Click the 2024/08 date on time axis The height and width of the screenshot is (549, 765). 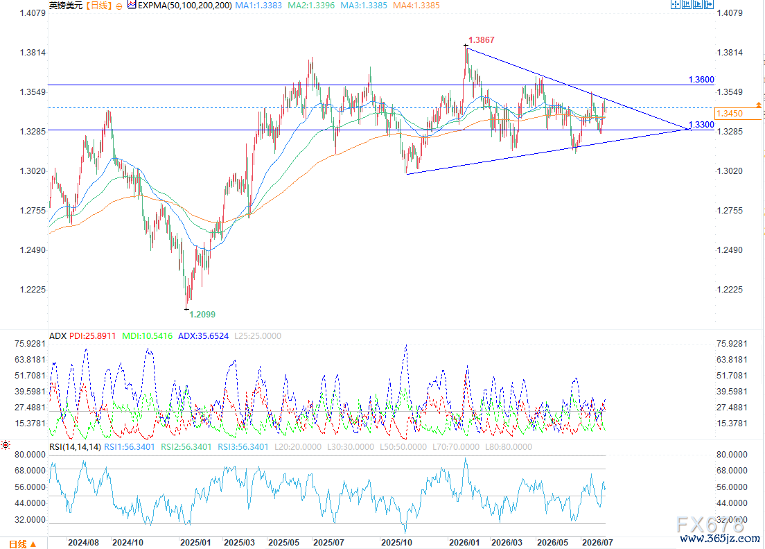(x=83, y=542)
